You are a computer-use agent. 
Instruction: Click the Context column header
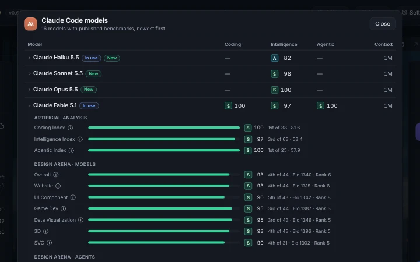pos(383,44)
